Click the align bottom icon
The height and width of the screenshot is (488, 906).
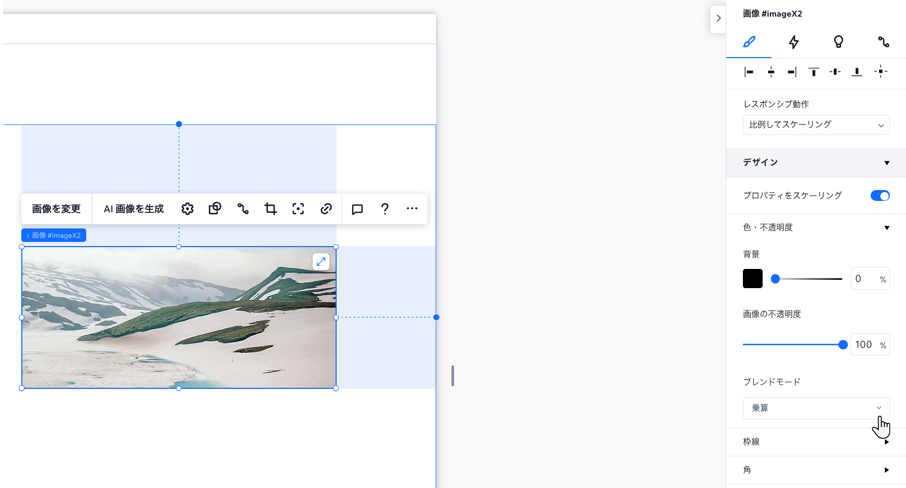pyautogui.click(x=856, y=72)
